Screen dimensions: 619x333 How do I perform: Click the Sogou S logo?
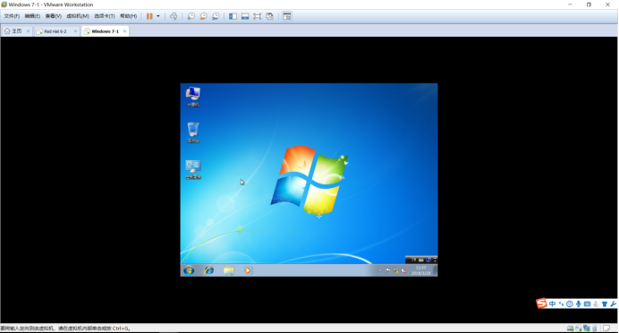[x=541, y=303]
